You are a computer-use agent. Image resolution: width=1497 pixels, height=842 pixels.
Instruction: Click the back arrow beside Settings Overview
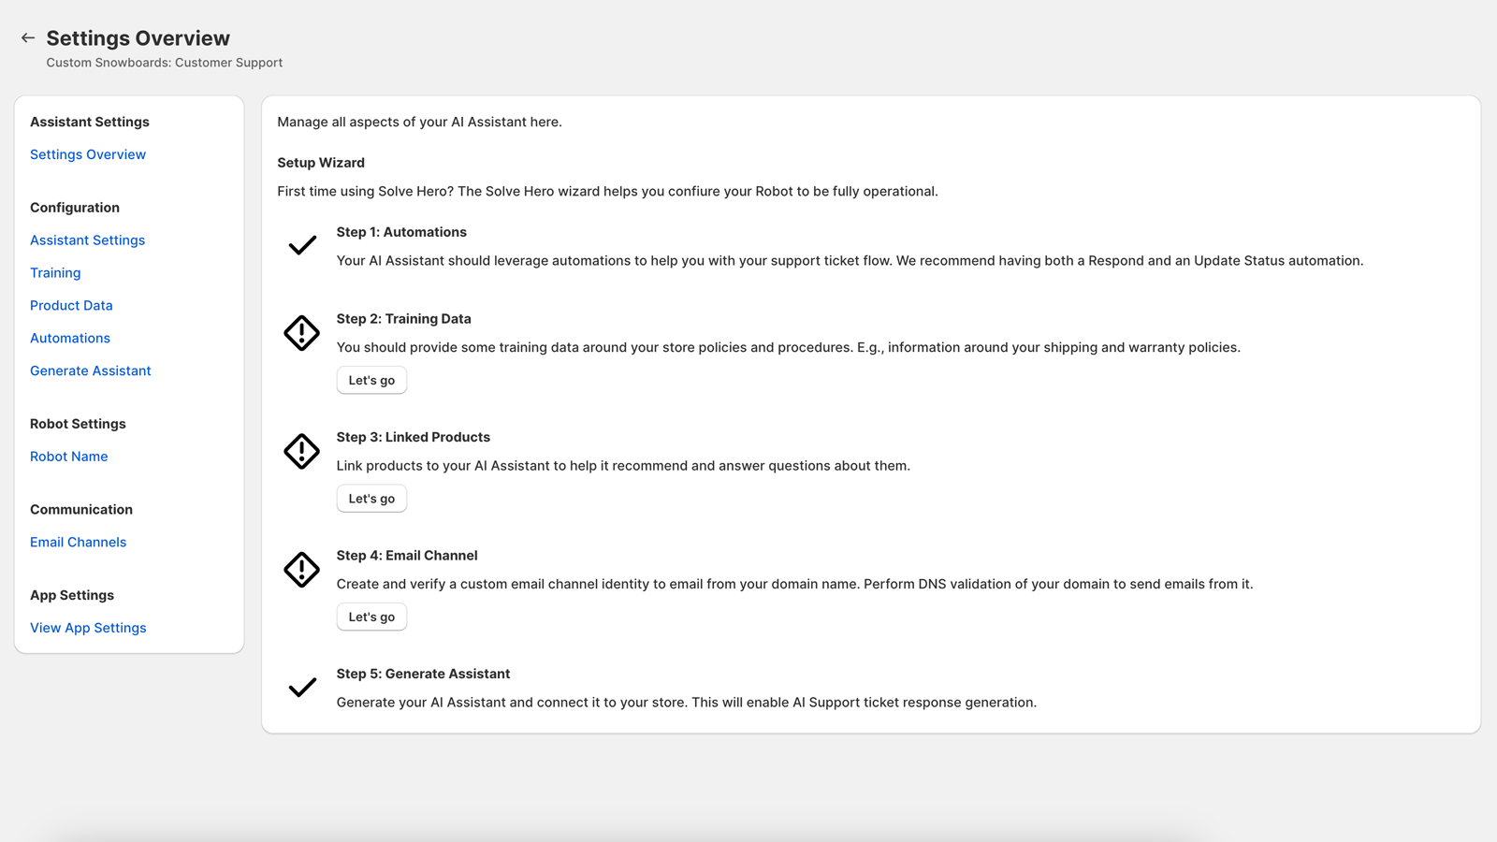click(x=28, y=38)
